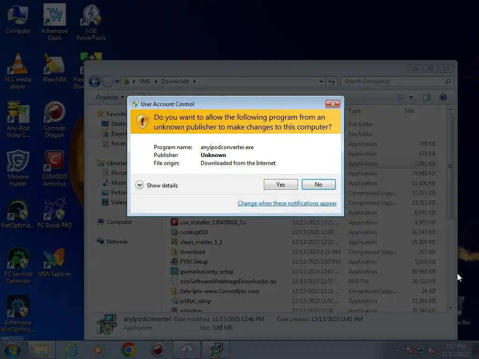Open NetOptimizer desktop shortcut
The height and width of the screenshot is (359, 479).
click(18, 214)
